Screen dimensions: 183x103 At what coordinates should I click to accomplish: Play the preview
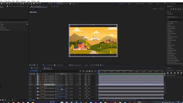[176, 9]
